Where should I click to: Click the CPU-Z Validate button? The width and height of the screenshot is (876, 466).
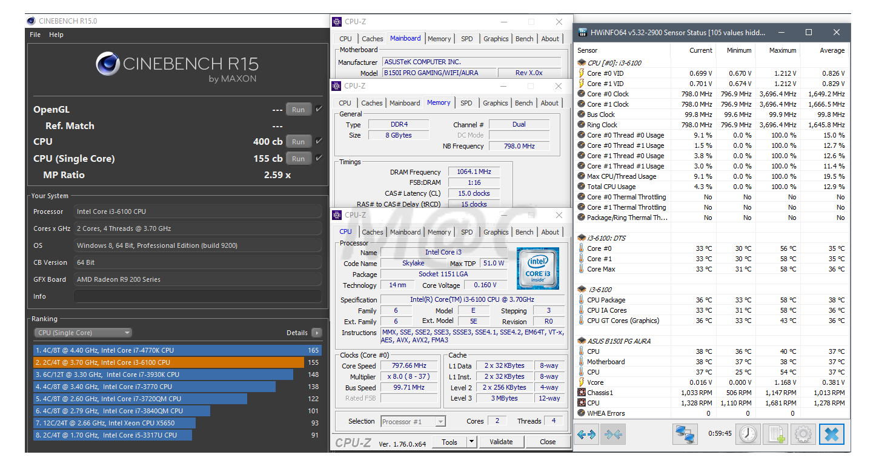click(x=501, y=442)
